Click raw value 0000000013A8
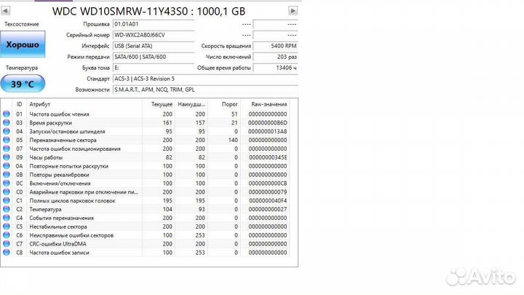 268,131
